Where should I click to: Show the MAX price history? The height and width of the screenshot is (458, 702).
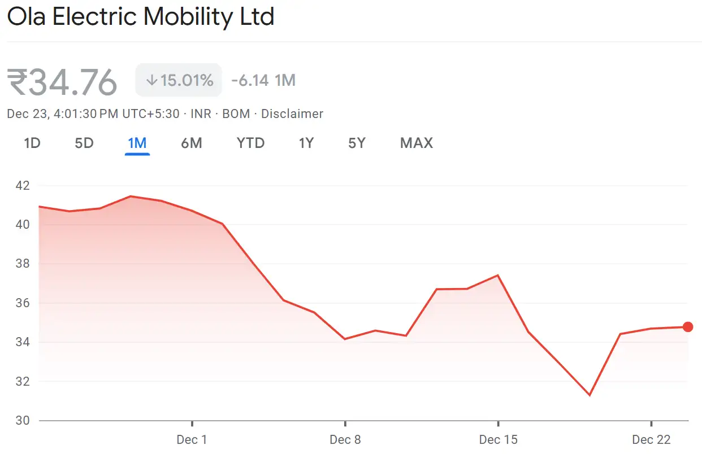[x=416, y=143]
